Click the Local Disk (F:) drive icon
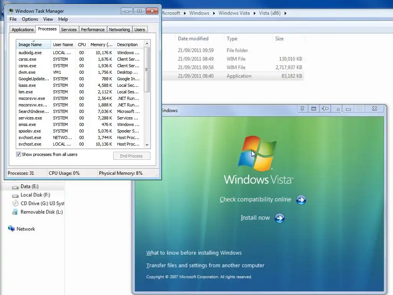 pyautogui.click(x=15, y=196)
